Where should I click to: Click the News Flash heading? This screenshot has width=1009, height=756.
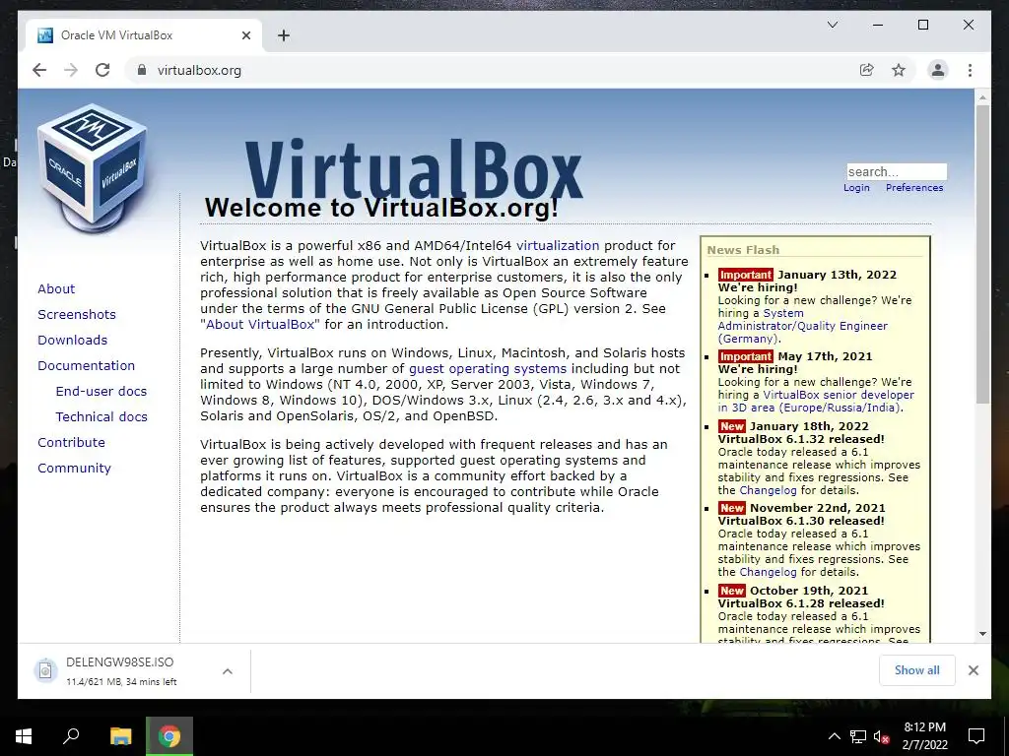coord(743,250)
